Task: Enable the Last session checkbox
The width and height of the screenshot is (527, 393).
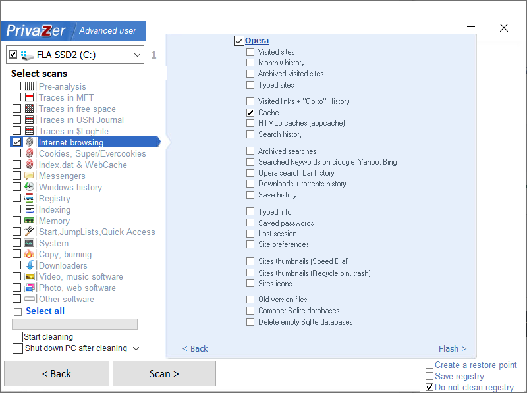Action: coord(250,234)
